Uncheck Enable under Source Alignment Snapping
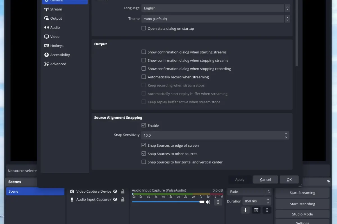This screenshot has width=337, height=224. (144, 125)
